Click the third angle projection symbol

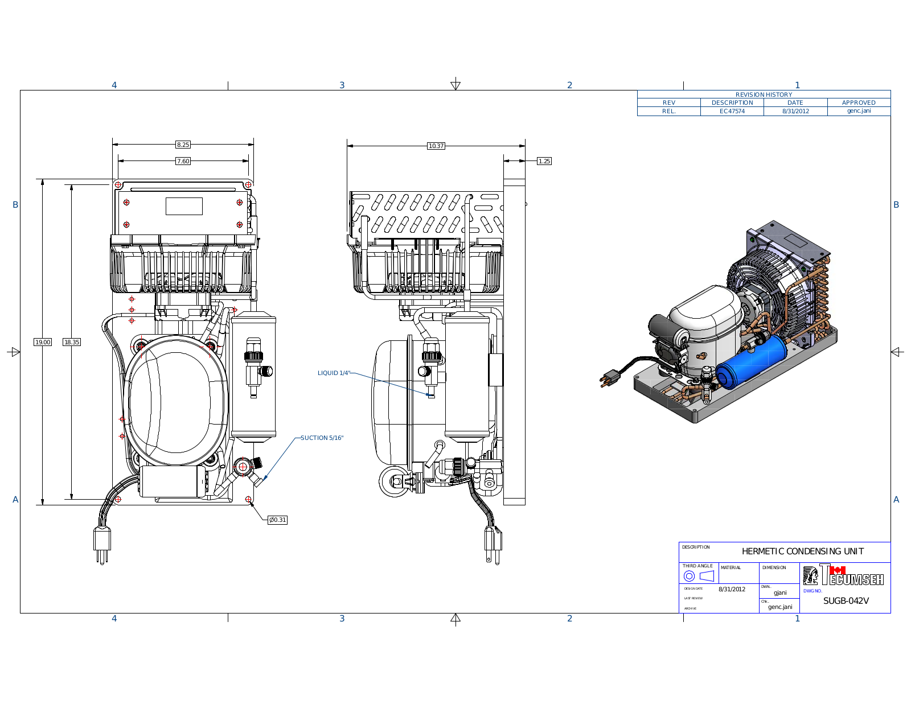coord(699,576)
